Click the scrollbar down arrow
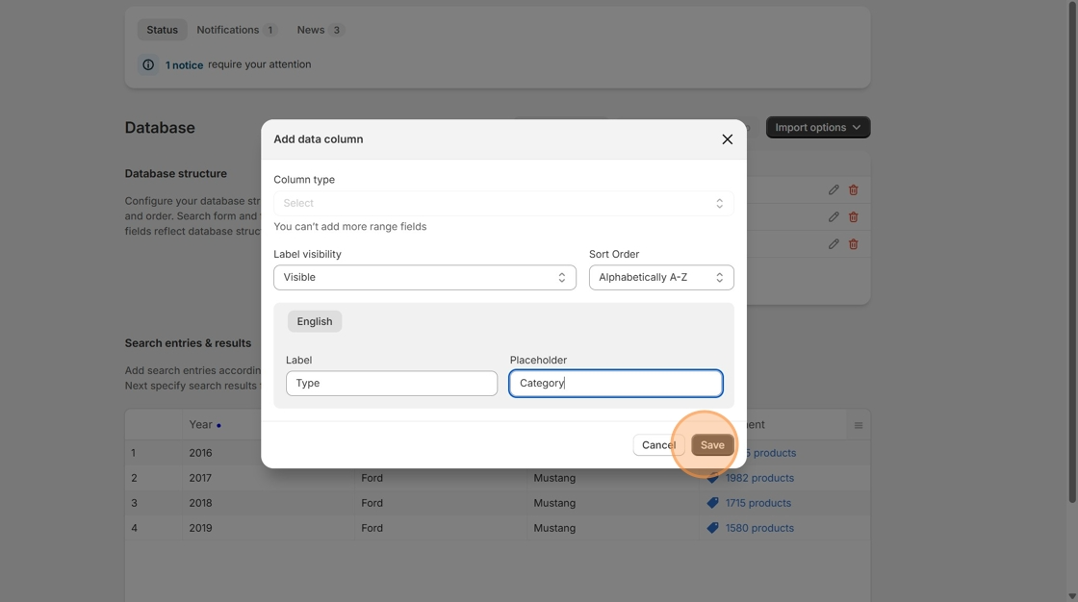Viewport: 1078px width, 602px height. coord(1072,596)
